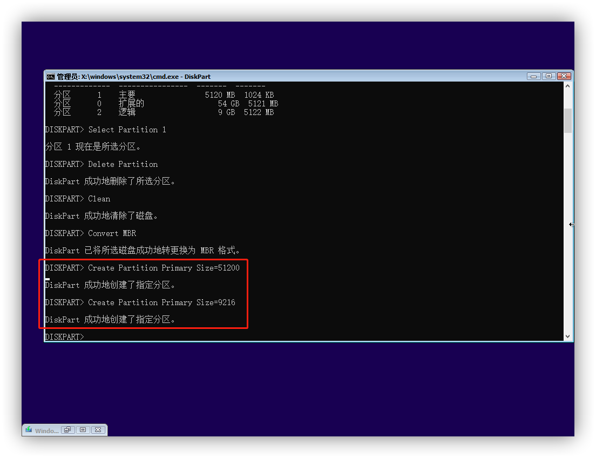Click the MBR conversion success message

[143, 251]
